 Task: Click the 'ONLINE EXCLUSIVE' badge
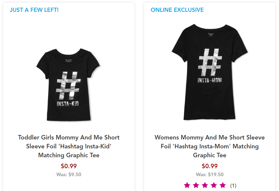(177, 10)
